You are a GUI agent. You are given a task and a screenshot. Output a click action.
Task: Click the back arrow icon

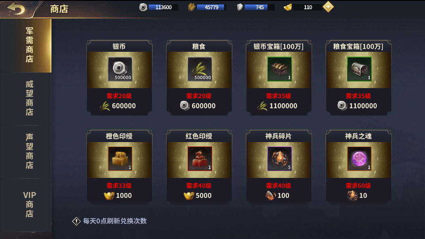16,8
